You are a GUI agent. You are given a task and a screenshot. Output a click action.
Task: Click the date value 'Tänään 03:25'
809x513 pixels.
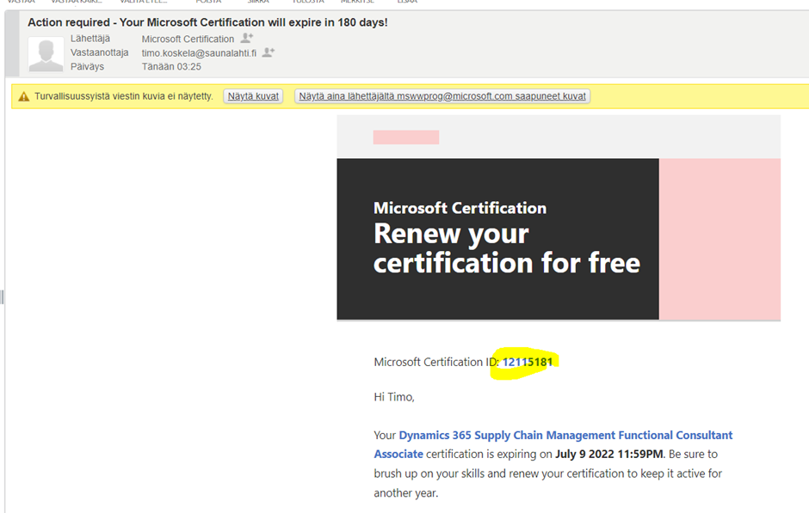pyautogui.click(x=171, y=66)
